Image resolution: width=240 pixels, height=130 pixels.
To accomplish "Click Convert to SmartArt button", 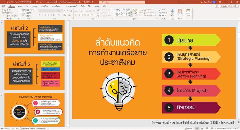I will [x=105, y=16].
